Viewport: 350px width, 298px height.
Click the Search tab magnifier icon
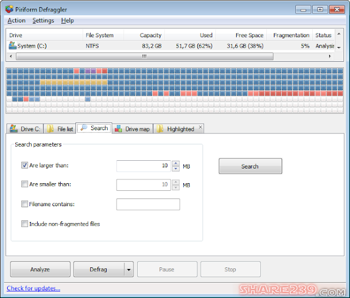click(84, 128)
